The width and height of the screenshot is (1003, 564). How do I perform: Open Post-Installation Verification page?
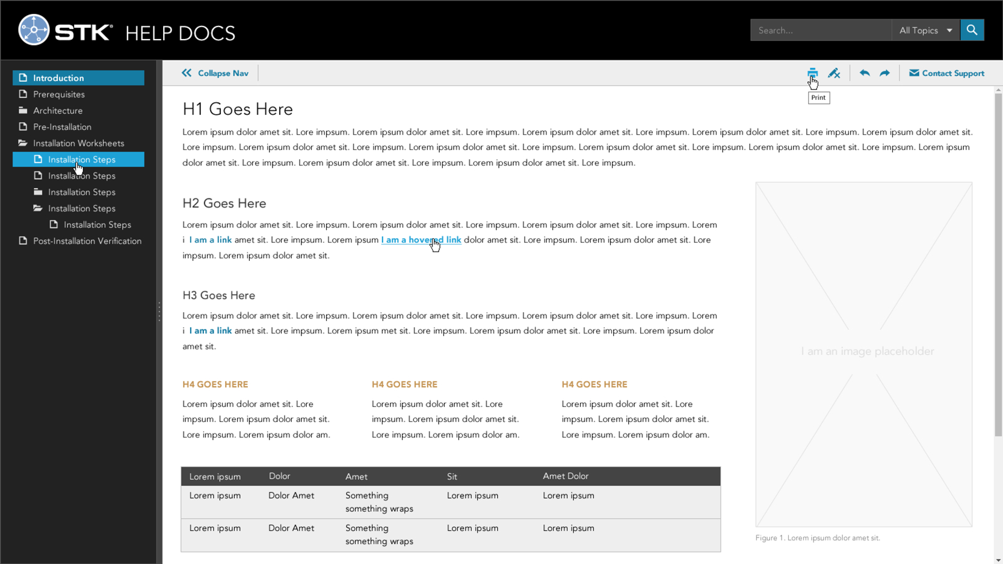(x=87, y=241)
